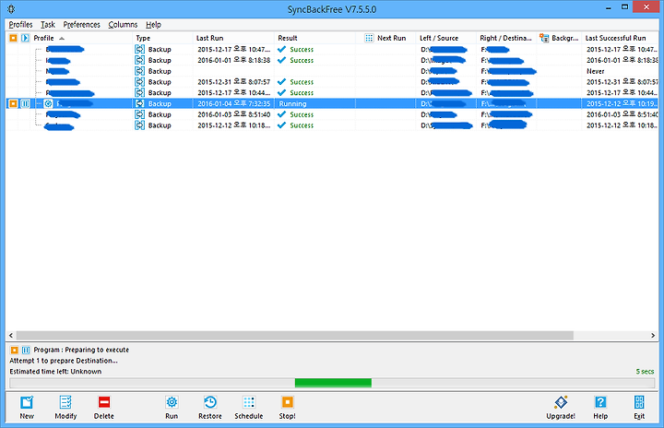Sort by Last Successful Run column header
Screen dimensions: 664x428
tap(620, 38)
